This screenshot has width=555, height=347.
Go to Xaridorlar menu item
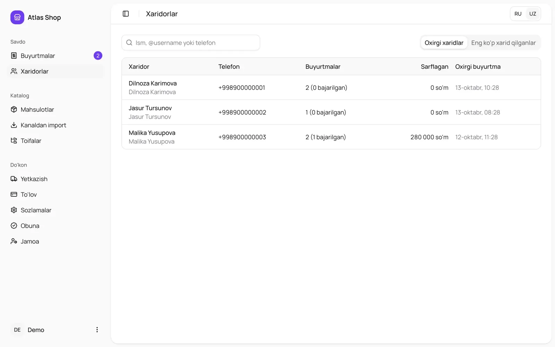tap(55, 71)
